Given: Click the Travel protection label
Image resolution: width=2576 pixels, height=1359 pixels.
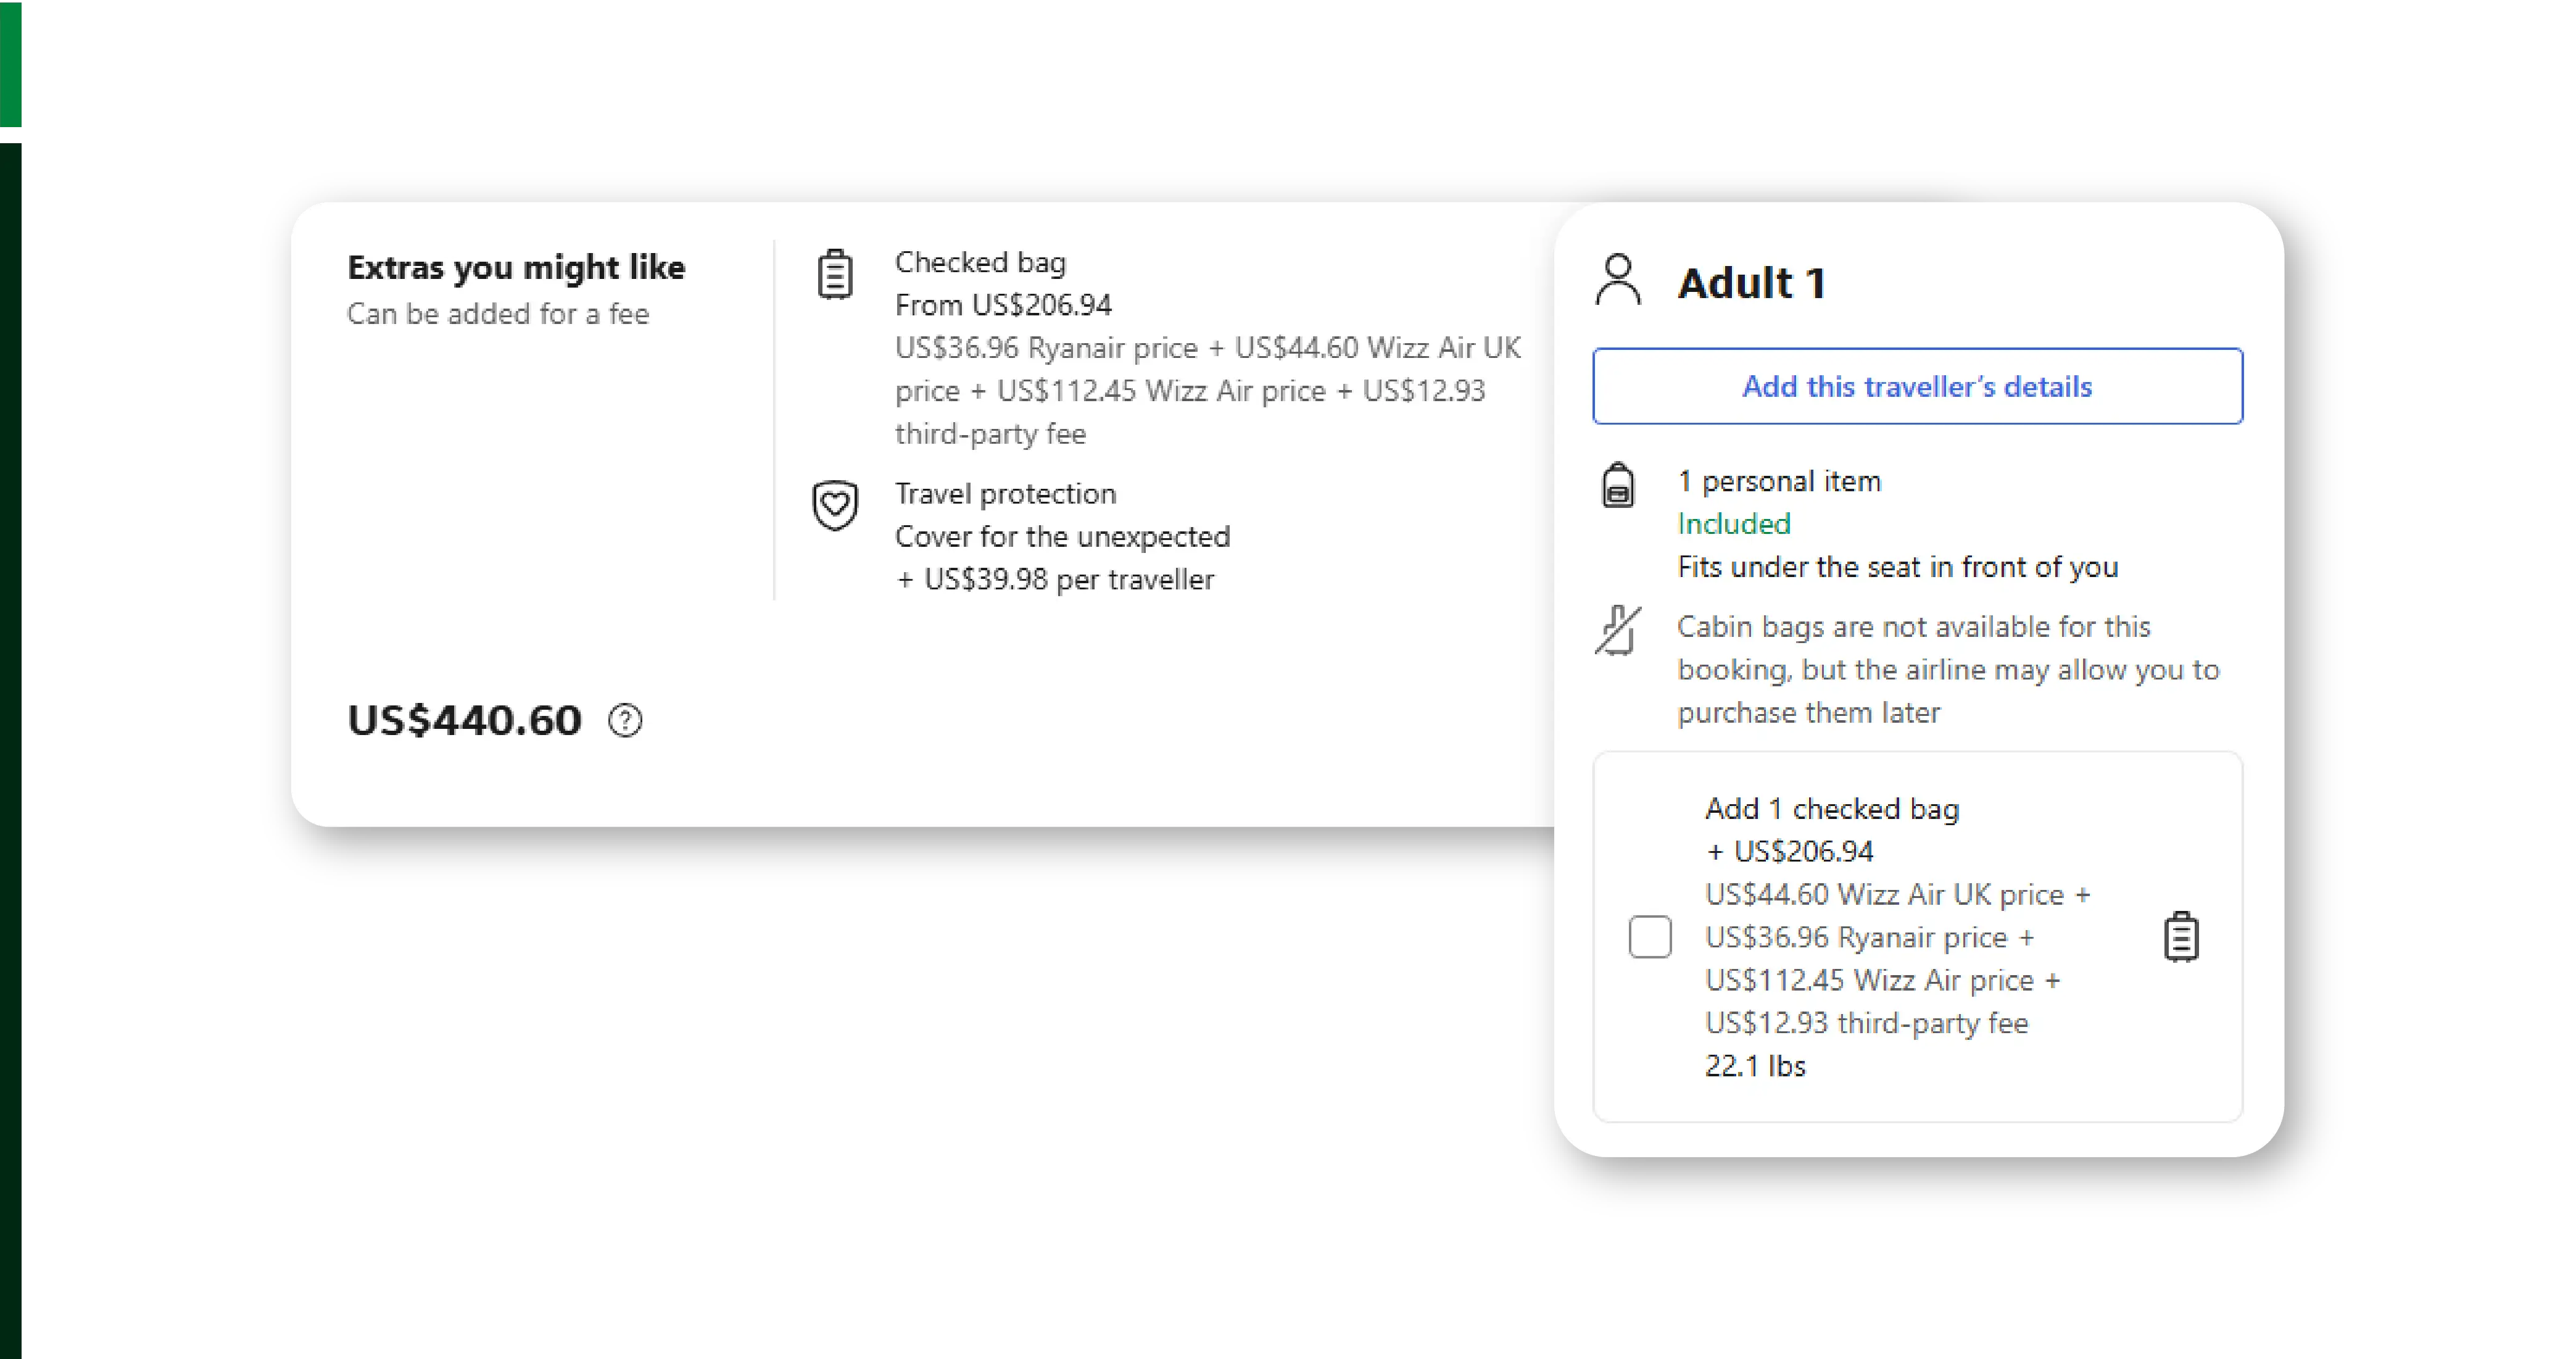Looking at the screenshot, I should tap(1005, 494).
